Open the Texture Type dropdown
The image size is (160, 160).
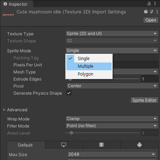pyautogui.click(x=112, y=34)
